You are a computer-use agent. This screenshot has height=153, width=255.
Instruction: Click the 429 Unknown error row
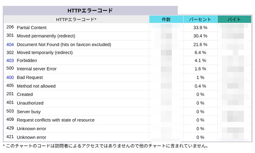coord(127,129)
